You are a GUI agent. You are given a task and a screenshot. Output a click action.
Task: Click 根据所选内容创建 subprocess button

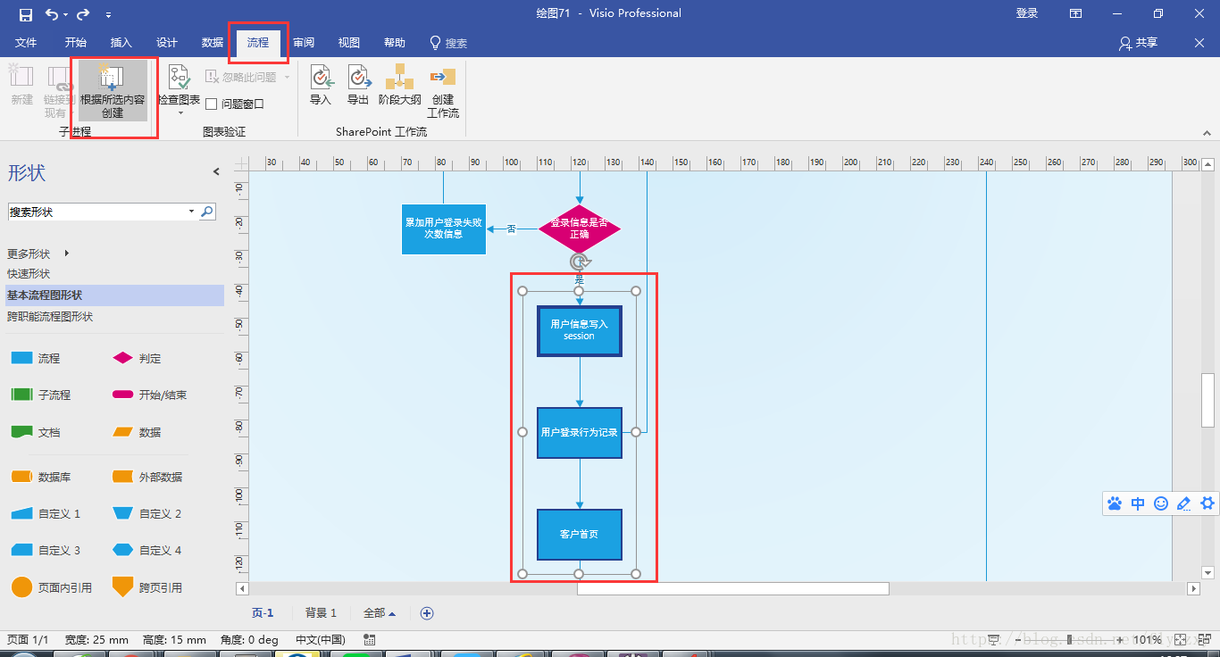click(x=113, y=91)
